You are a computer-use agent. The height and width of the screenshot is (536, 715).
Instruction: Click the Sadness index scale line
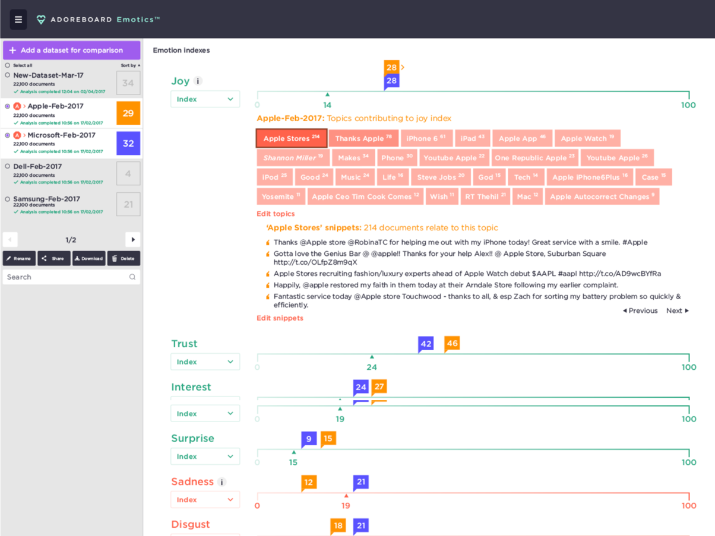(473, 493)
